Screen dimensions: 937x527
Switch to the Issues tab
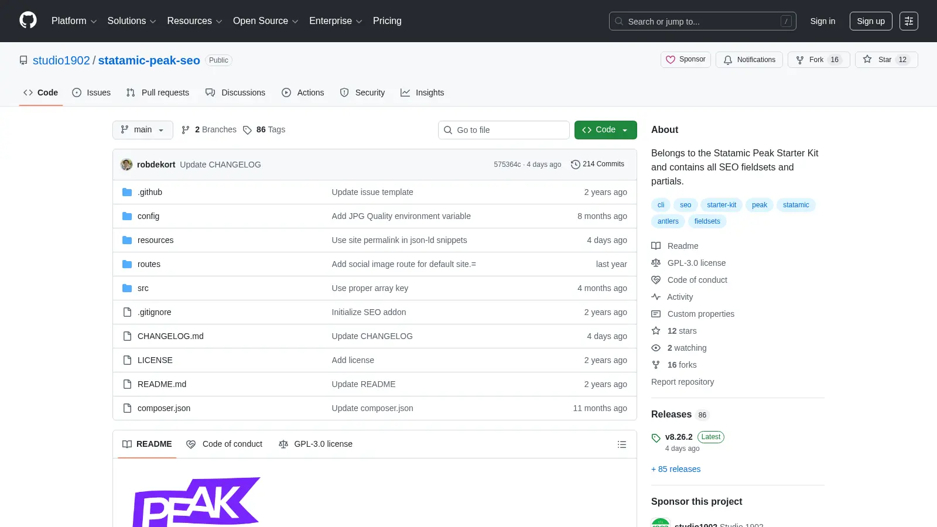click(x=91, y=93)
